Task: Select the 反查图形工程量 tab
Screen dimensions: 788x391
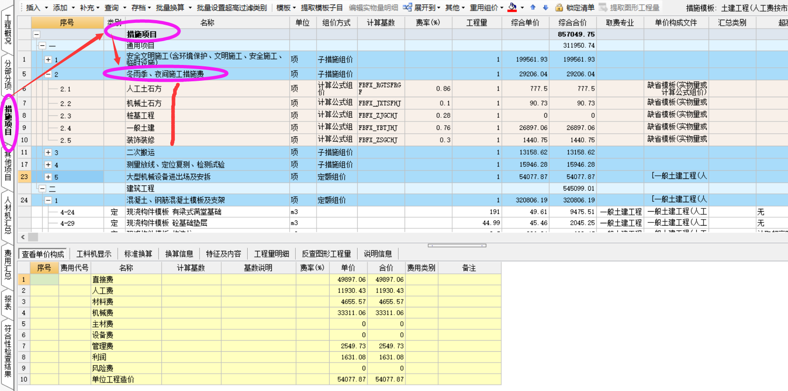Action: [x=326, y=254]
